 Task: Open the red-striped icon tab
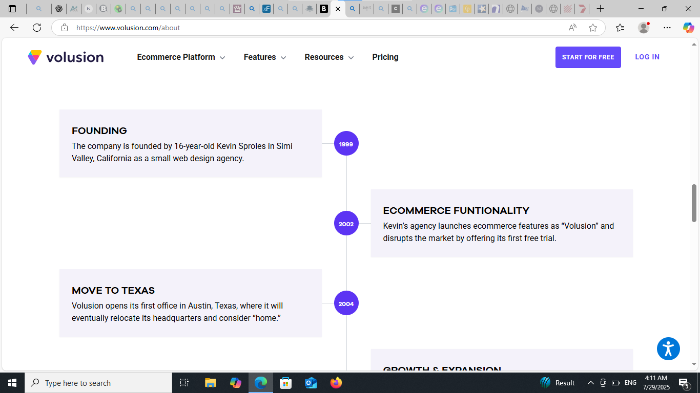pyautogui.click(x=567, y=9)
